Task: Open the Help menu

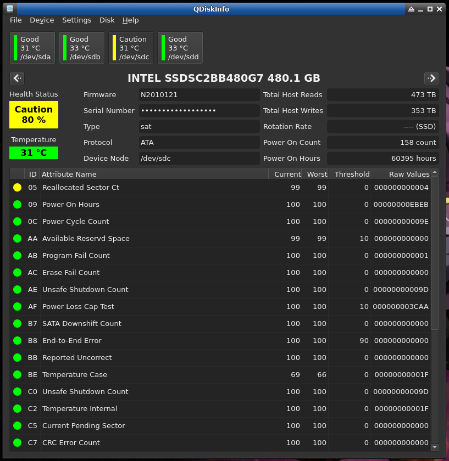Action: (x=130, y=20)
